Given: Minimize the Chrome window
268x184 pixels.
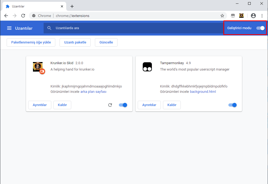Looking at the screenshot, I should [x=237, y=3].
